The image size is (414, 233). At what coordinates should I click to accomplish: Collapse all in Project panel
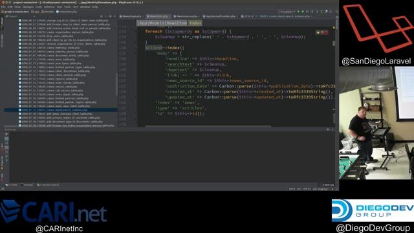(x=105, y=16)
